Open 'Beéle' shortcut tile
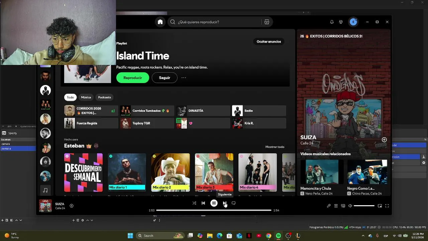Screen dimensions: 428x241 (259, 111)
